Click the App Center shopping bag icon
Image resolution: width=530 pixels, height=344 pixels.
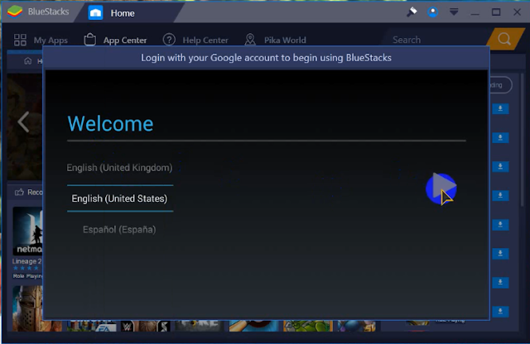pos(90,40)
